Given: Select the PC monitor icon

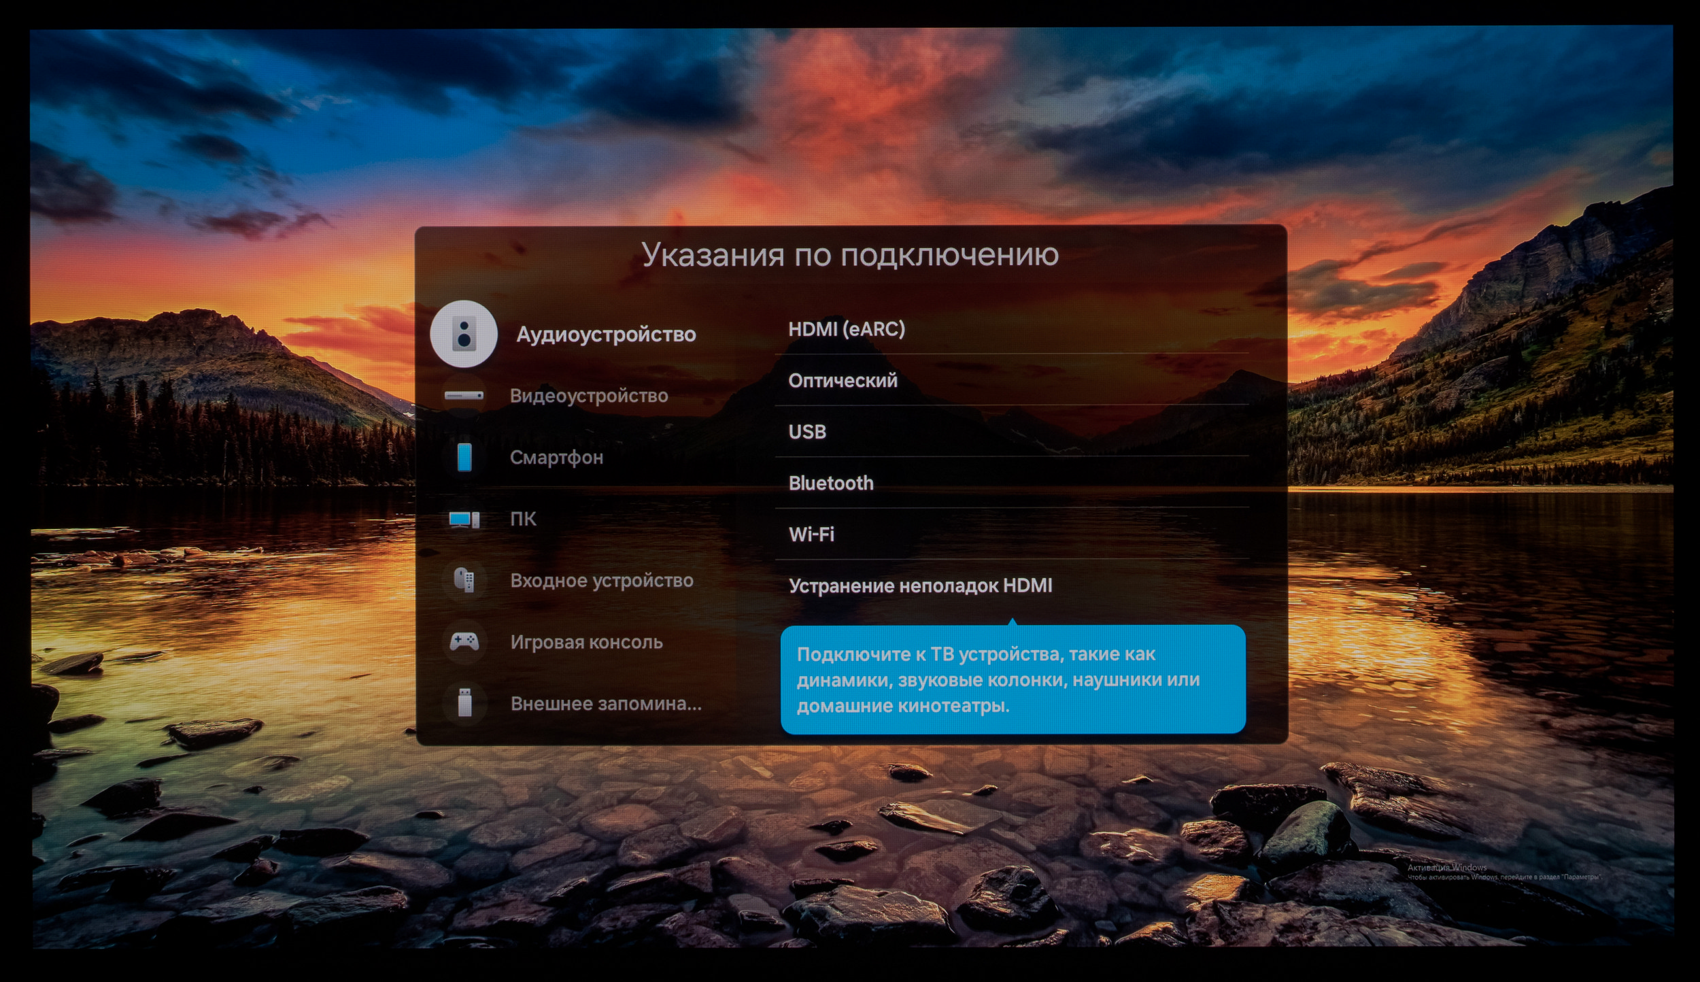Looking at the screenshot, I should pos(464,520).
